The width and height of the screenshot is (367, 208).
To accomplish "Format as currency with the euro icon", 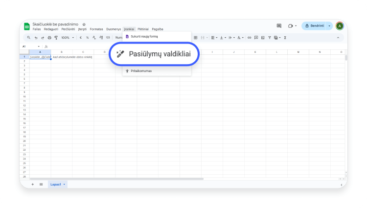I will tap(81, 38).
